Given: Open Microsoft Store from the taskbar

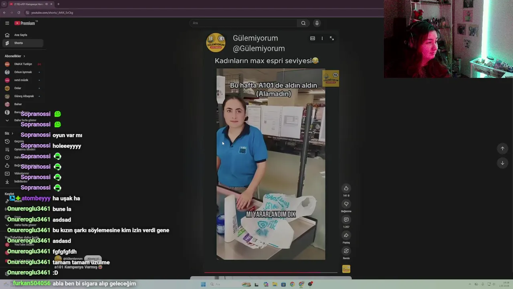Looking at the screenshot, I should point(283,285).
